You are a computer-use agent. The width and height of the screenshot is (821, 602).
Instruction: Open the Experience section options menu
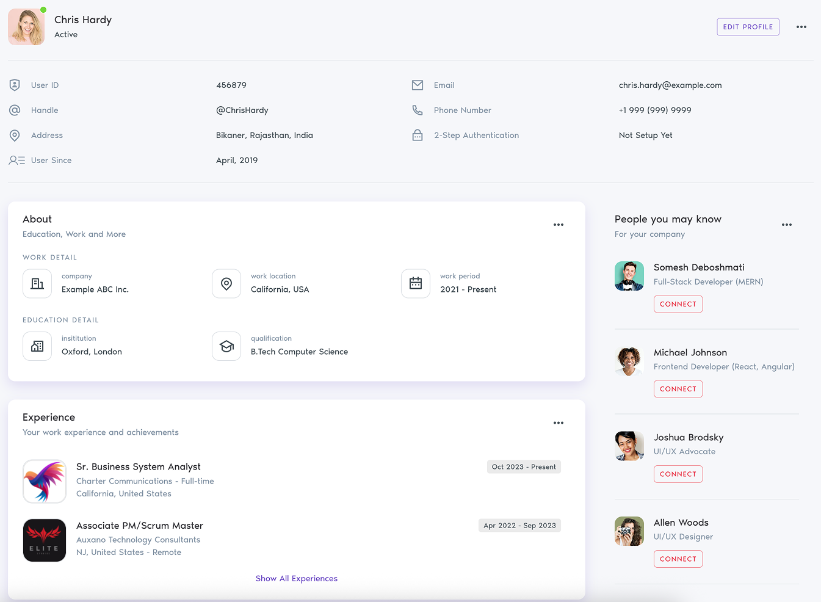pyautogui.click(x=558, y=422)
